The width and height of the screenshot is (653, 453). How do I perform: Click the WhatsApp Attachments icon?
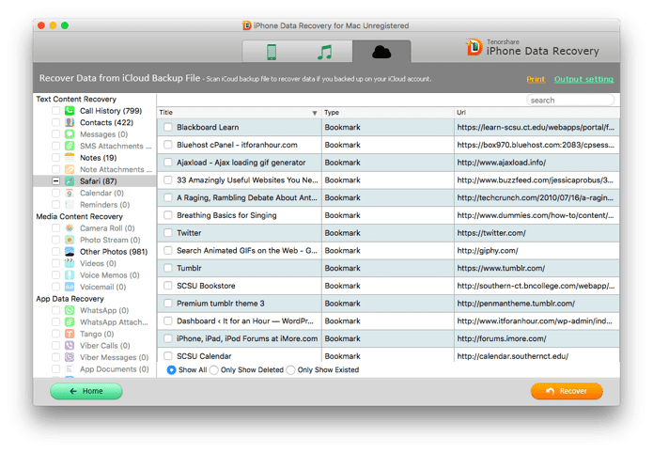[70, 322]
